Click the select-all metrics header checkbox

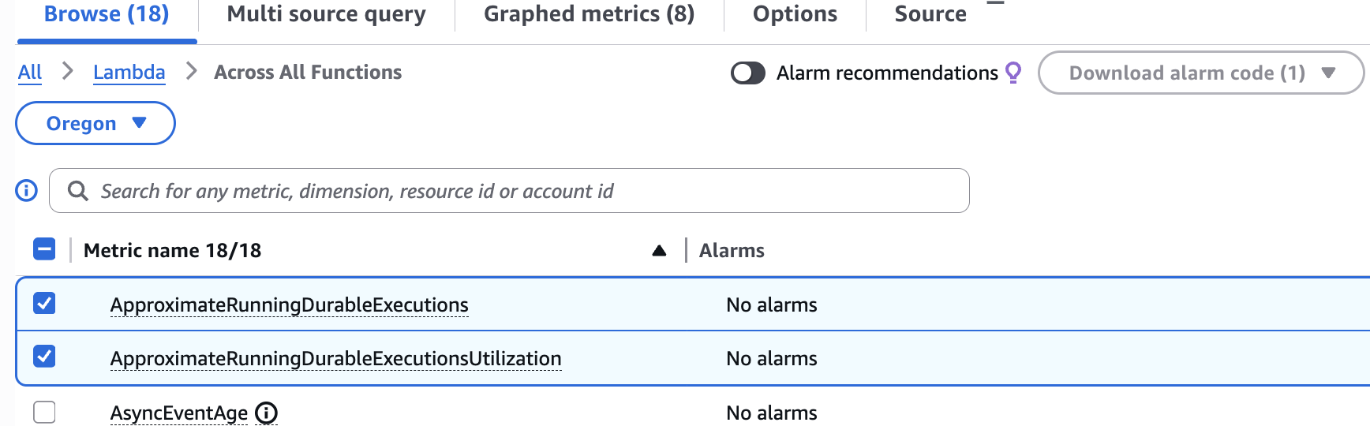pyautogui.click(x=44, y=249)
